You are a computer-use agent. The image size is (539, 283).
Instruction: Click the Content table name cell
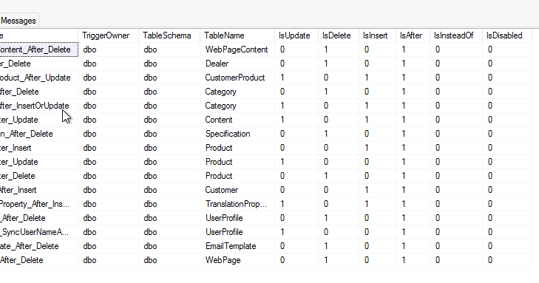[x=237, y=120]
